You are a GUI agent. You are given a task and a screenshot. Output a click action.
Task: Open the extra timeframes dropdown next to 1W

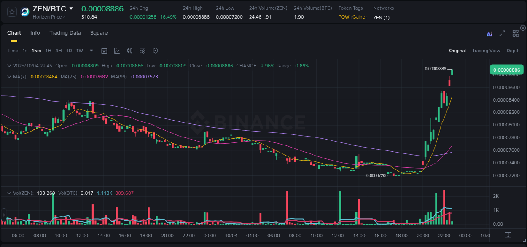click(x=91, y=50)
